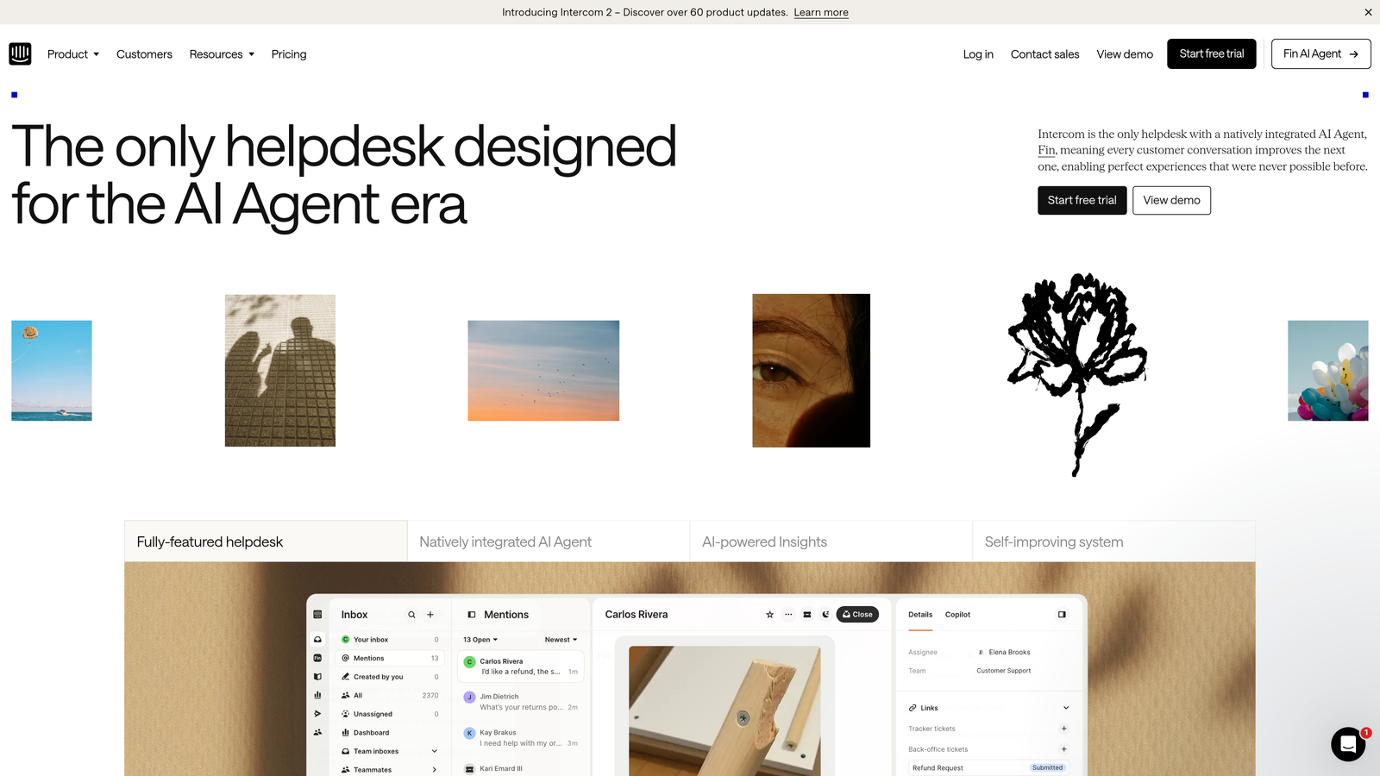
Task: Click the contacts people icon in the left rail
Action: click(317, 732)
